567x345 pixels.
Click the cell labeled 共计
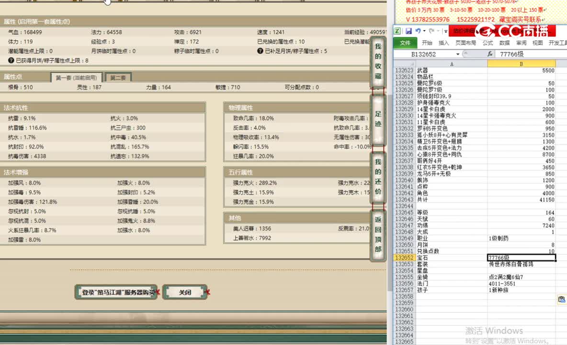click(x=452, y=200)
